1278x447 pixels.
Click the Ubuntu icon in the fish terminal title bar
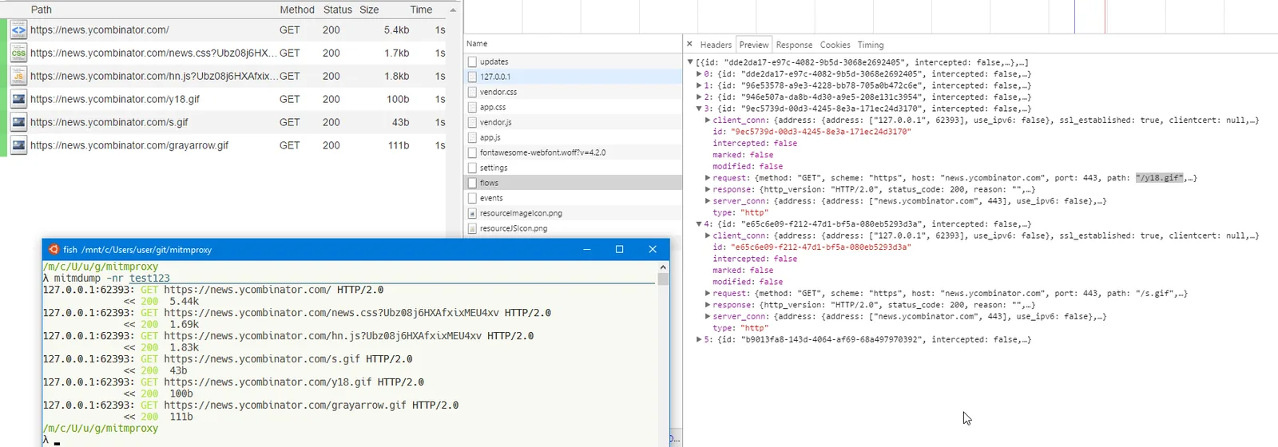54,249
